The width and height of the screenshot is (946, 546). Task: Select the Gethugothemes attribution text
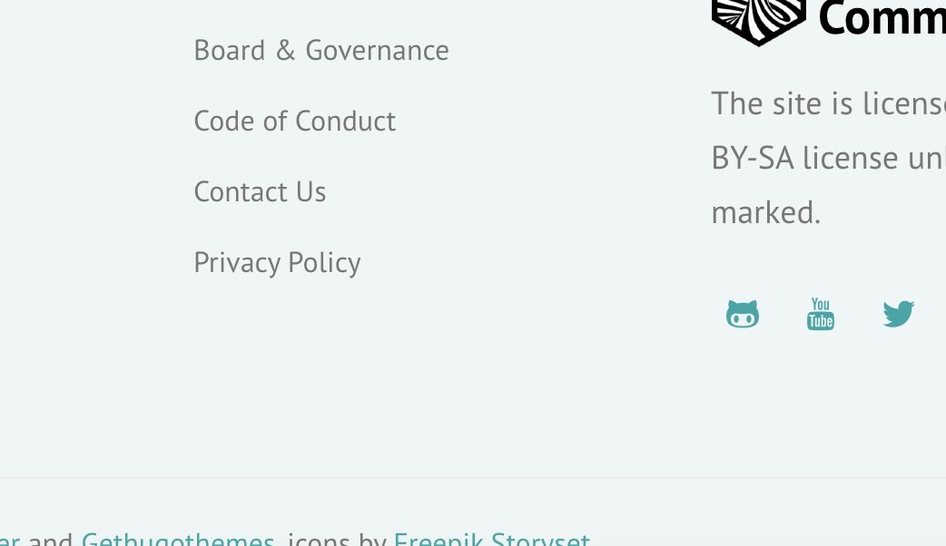coord(178,537)
